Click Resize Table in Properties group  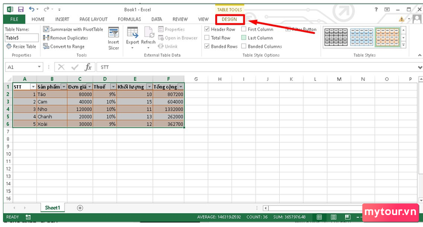pos(21,46)
